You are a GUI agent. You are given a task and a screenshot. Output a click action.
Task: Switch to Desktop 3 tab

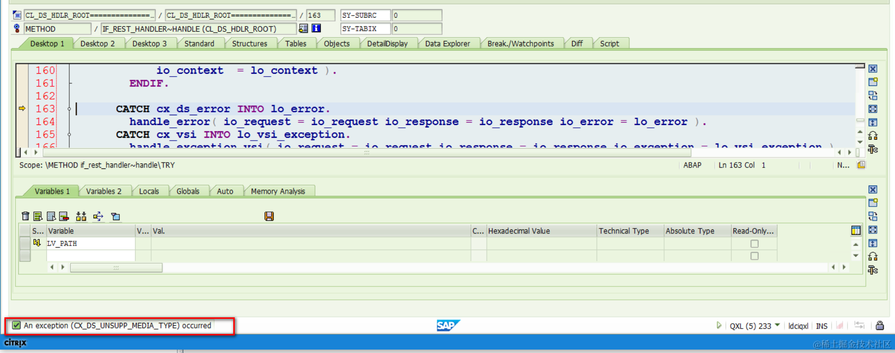tap(149, 43)
